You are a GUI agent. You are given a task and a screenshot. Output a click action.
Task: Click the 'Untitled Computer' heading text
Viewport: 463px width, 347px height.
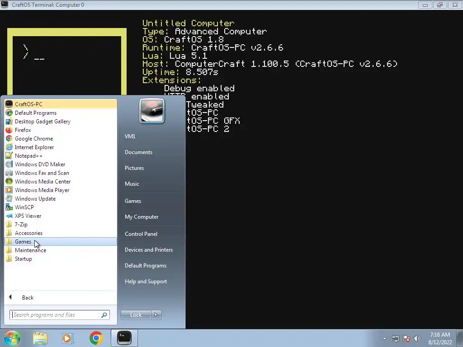[x=188, y=23]
